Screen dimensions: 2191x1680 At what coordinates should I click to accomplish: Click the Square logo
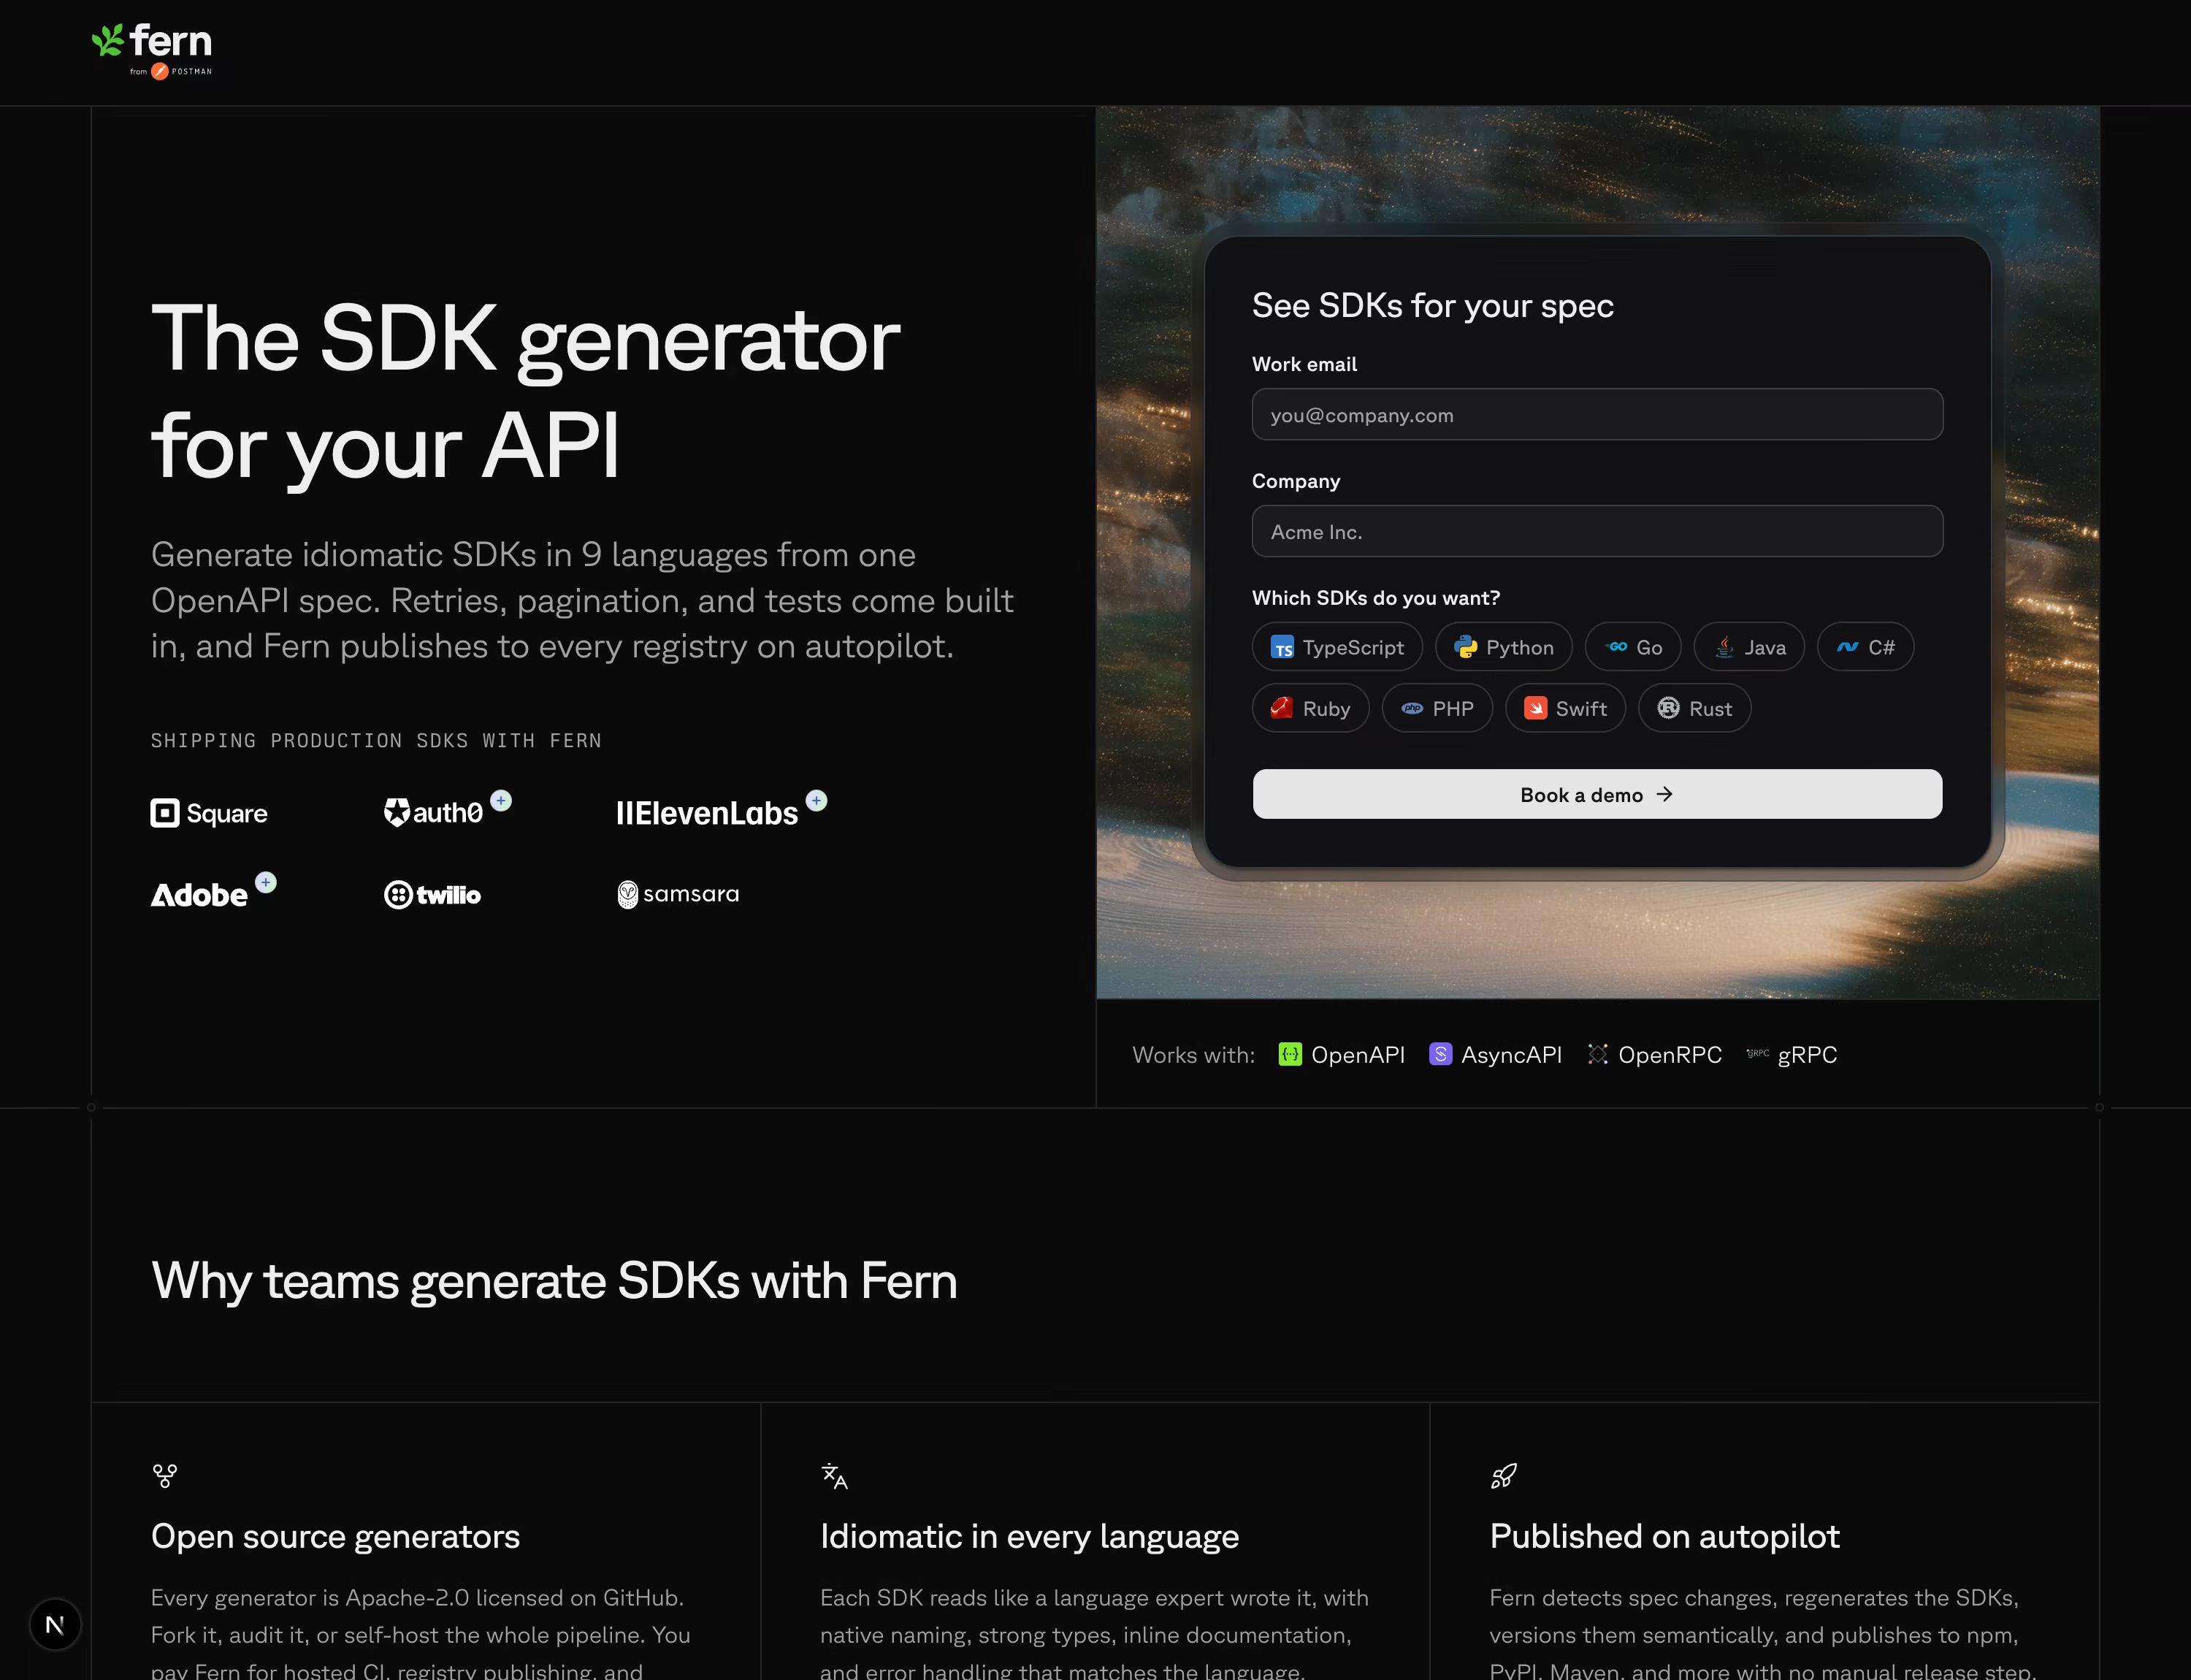[209, 813]
